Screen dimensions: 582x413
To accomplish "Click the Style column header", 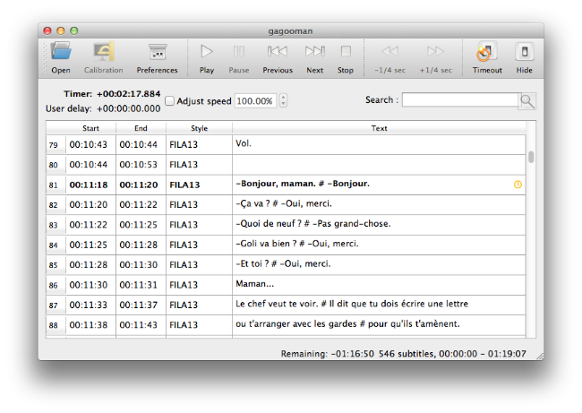I will tap(200, 128).
